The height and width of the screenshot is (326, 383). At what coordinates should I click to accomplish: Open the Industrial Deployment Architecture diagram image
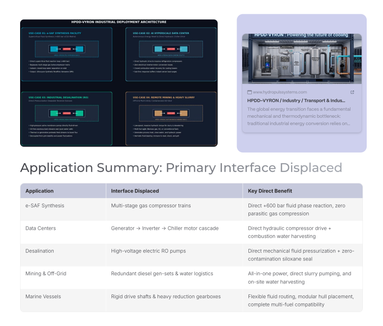click(x=119, y=83)
